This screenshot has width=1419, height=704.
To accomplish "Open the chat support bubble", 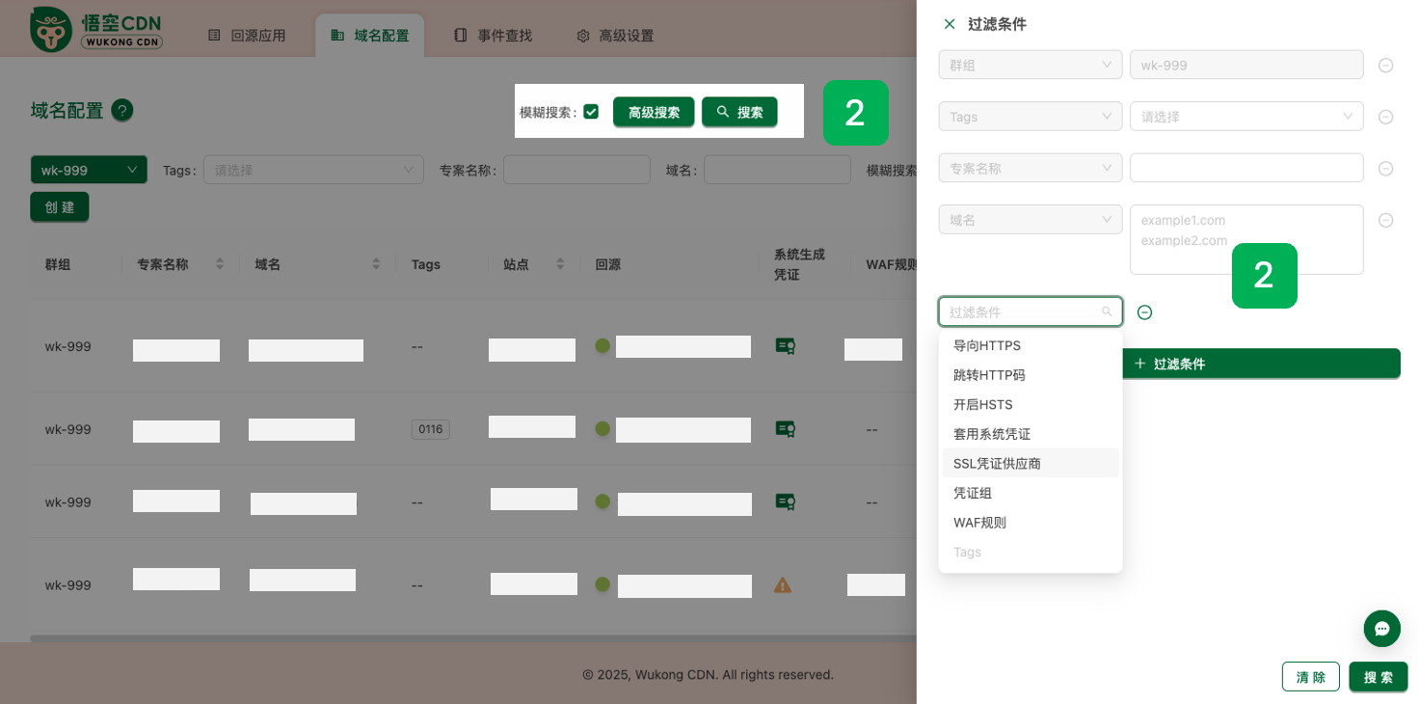I will pyautogui.click(x=1381, y=629).
